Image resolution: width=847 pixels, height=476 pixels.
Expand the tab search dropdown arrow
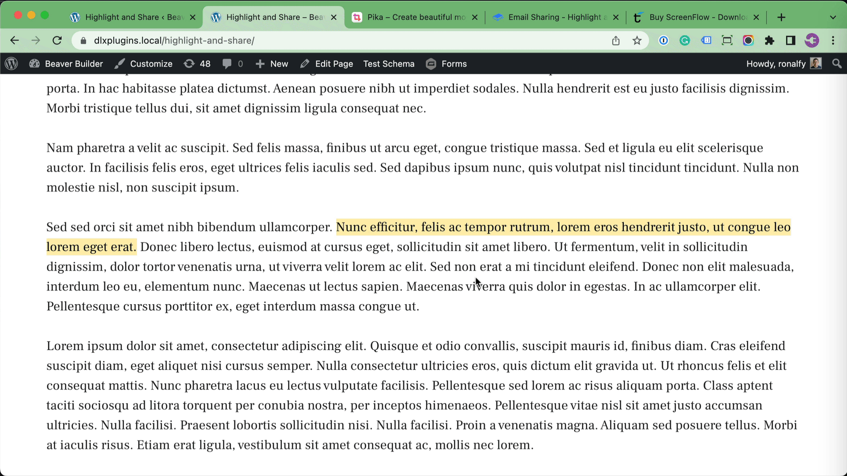833,17
